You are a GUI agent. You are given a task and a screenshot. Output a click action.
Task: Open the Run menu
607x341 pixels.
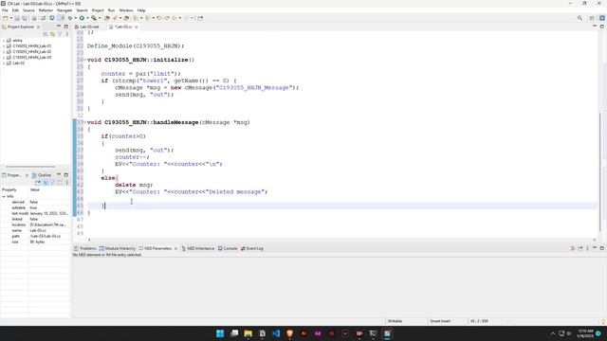(x=111, y=10)
